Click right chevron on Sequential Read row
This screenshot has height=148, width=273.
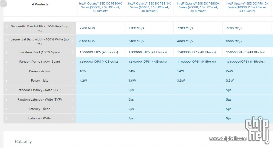73,26
